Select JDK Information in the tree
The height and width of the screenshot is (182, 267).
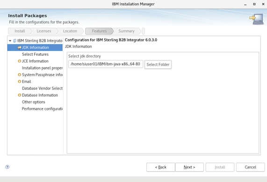(35, 47)
